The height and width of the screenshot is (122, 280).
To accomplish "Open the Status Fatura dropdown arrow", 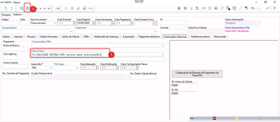I will coord(162,54).
